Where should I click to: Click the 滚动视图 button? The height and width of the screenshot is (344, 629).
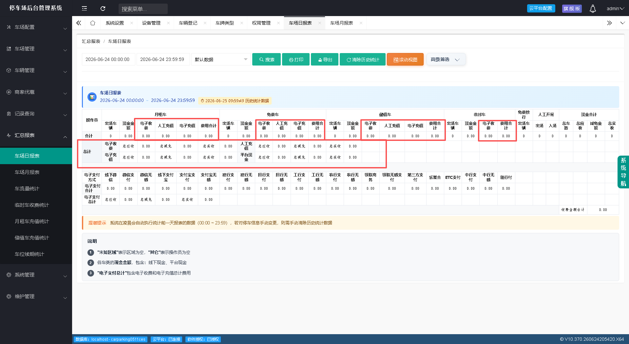405,59
